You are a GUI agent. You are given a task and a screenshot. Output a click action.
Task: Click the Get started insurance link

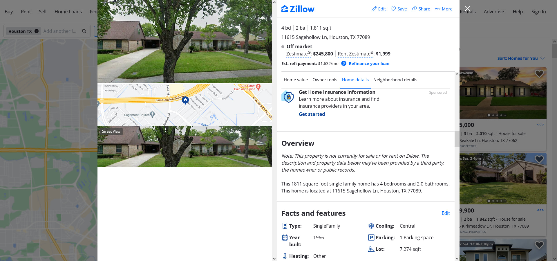click(312, 114)
